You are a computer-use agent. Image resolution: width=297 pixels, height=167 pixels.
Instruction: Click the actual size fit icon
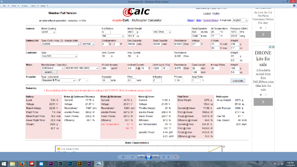132,157
